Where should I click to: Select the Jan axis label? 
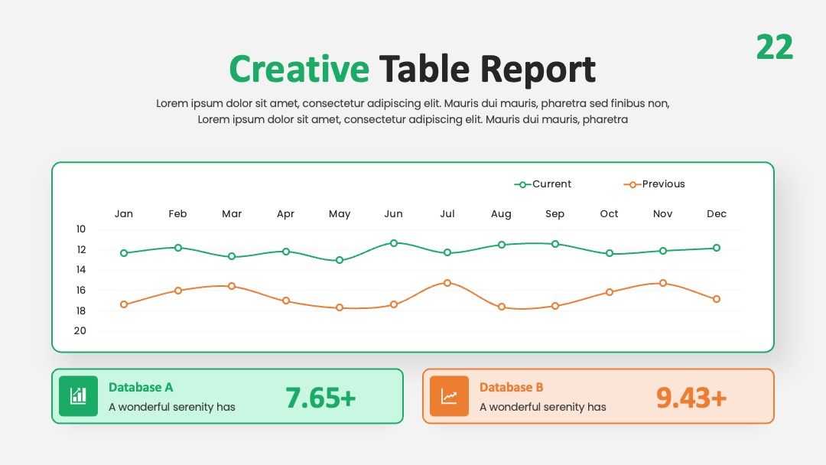coord(124,214)
